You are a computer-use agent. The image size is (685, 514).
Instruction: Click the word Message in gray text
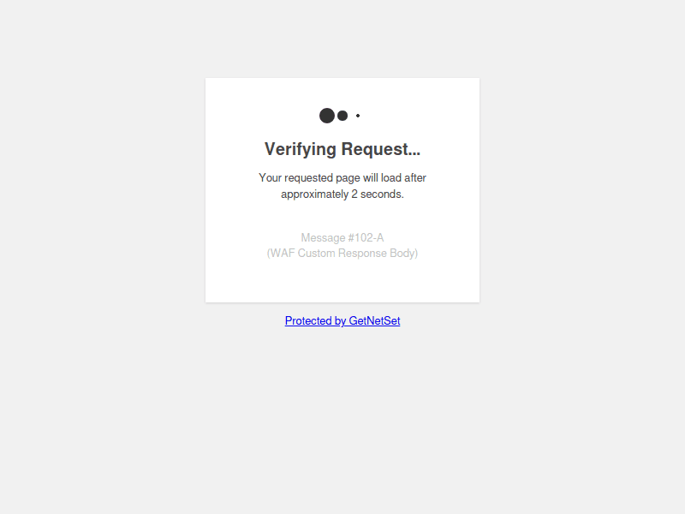click(x=324, y=238)
